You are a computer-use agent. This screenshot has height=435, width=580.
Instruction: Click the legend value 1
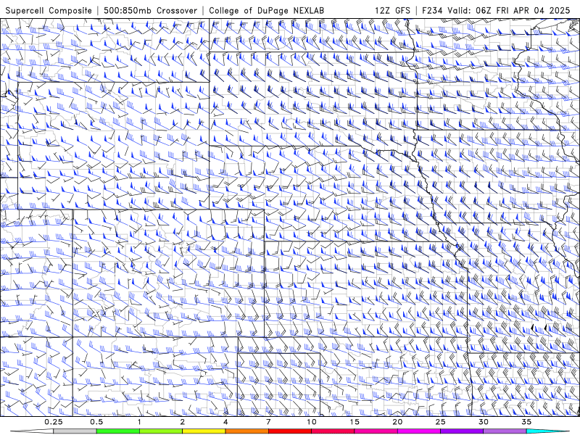pos(139,422)
